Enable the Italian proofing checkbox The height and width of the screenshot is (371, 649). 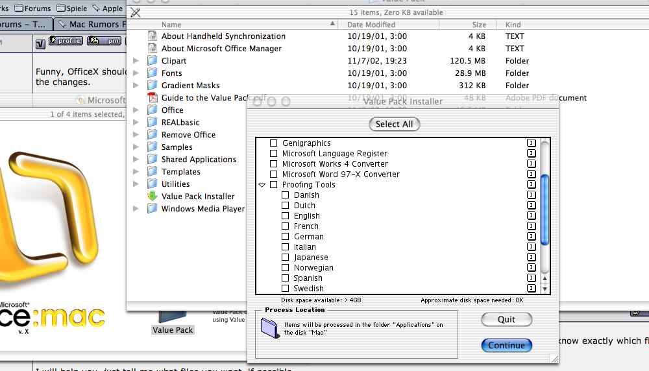tap(285, 246)
